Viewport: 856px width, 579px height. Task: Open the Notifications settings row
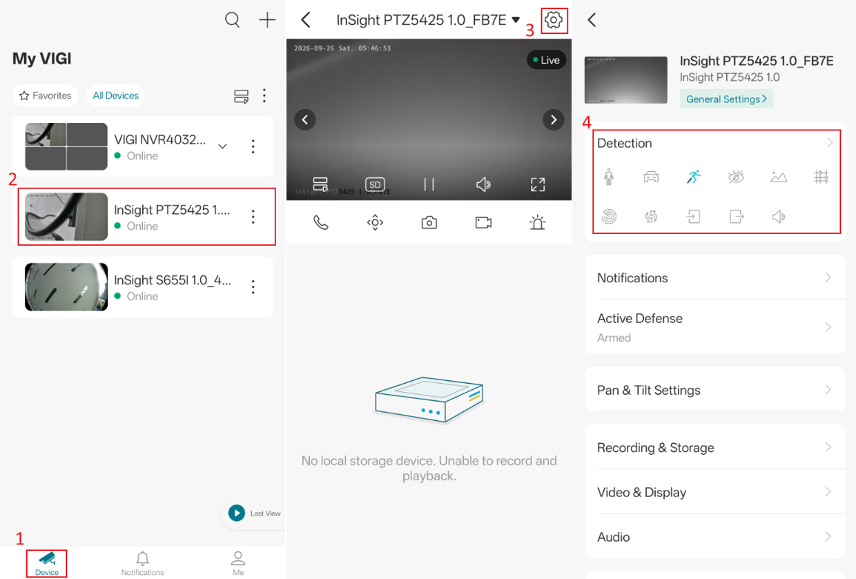click(715, 277)
